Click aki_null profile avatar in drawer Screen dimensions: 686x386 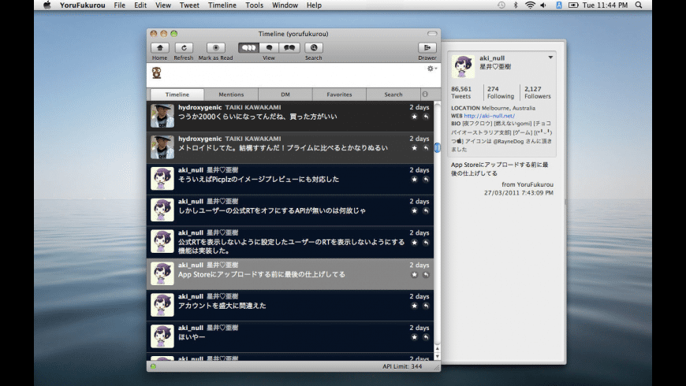(463, 66)
